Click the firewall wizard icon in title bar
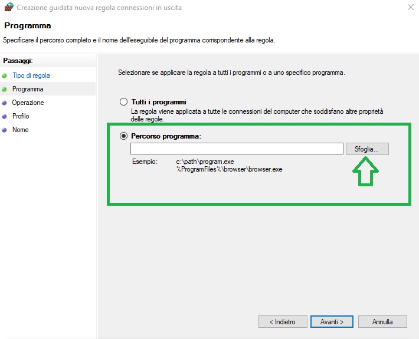This screenshot has width=419, height=339. tap(9, 7)
